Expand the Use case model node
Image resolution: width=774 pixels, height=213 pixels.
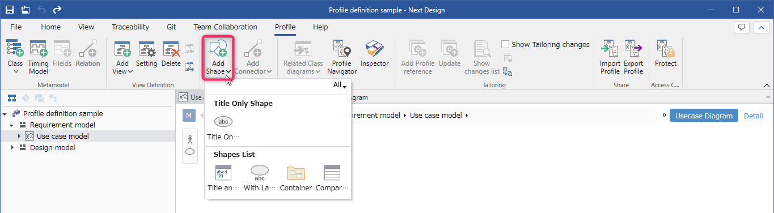19,137
